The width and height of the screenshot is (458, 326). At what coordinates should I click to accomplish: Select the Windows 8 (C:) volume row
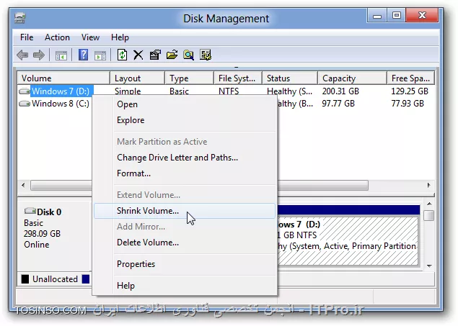click(x=61, y=104)
